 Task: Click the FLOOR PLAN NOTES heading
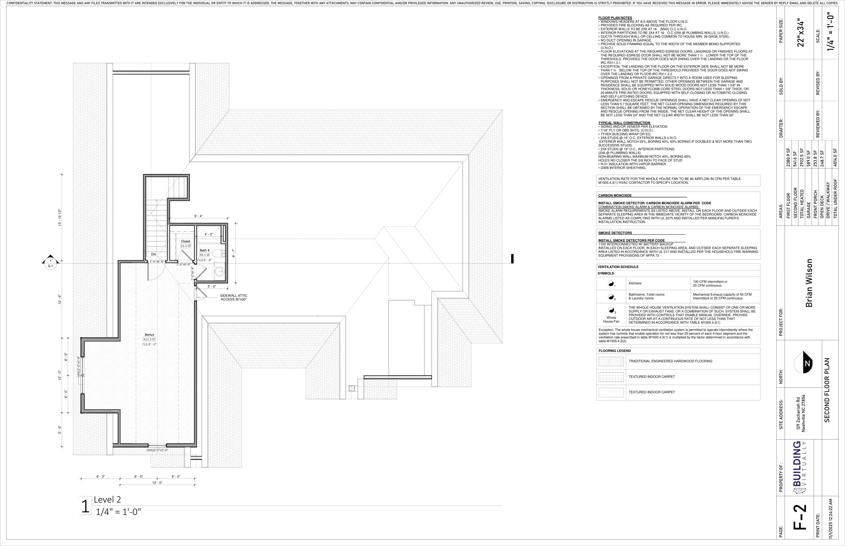coord(615,18)
